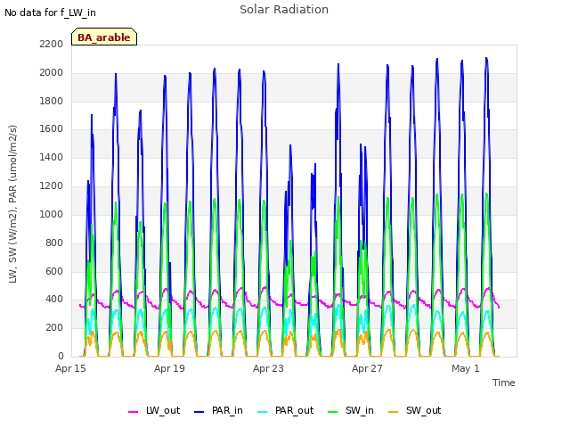Click the May 1 x-axis label
Image resolution: width=570 pixels, height=428 pixels.
(466, 368)
